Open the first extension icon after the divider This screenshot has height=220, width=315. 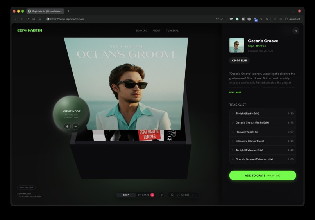click(x=231, y=19)
